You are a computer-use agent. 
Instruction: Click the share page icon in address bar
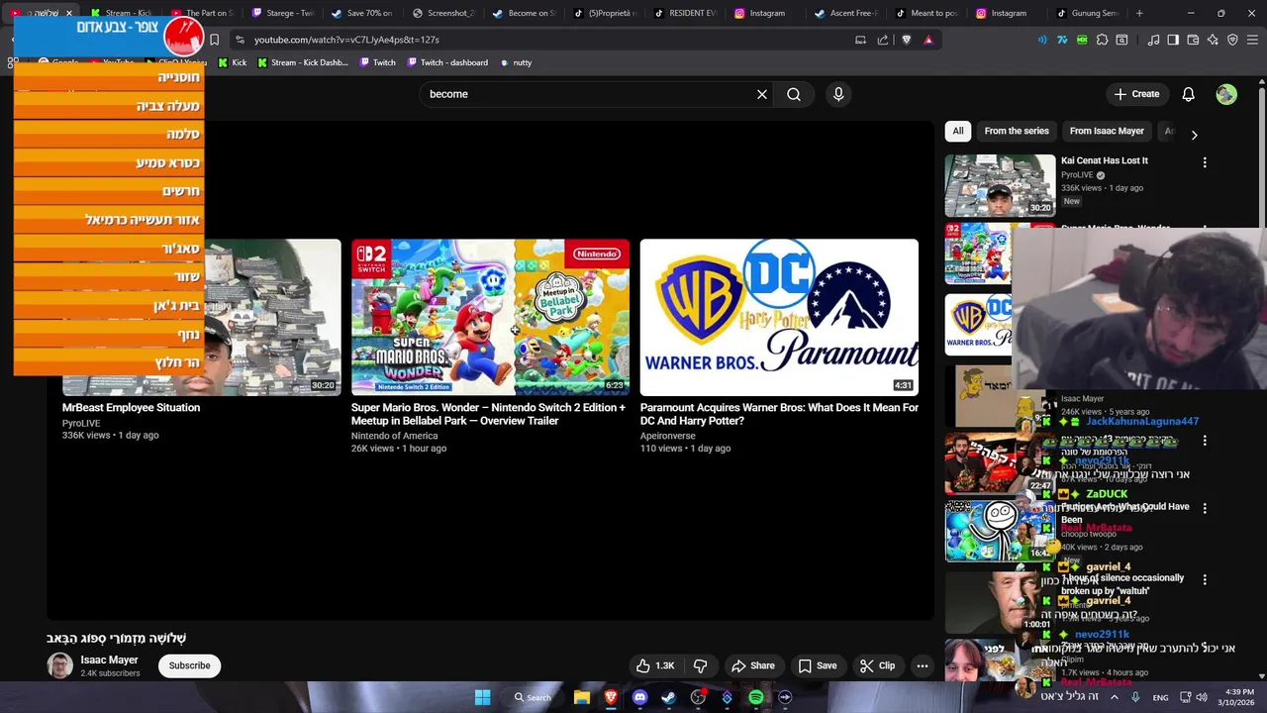pyautogui.click(x=883, y=40)
